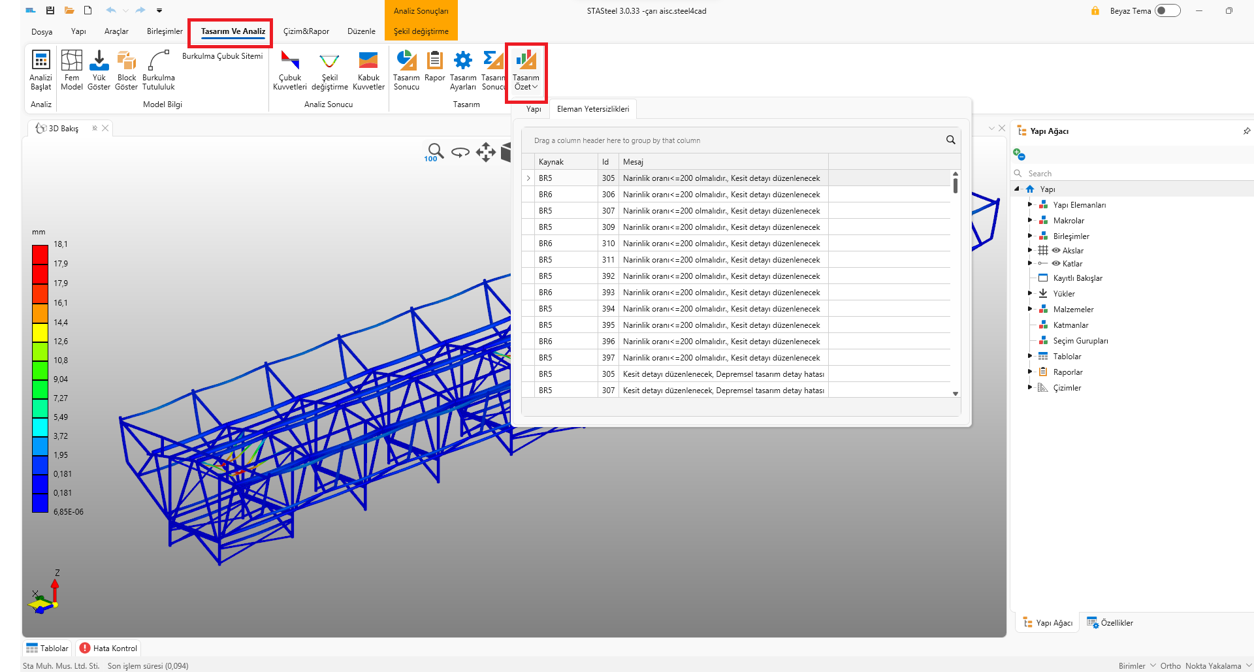
Task: Click the zoom 100 percent icon
Action: coord(434,152)
